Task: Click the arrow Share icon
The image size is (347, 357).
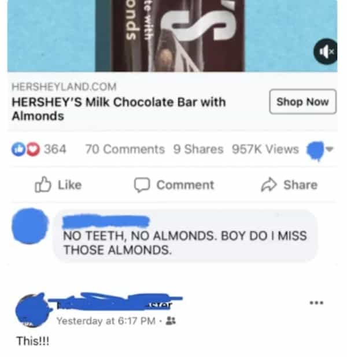Action: pos(269,184)
